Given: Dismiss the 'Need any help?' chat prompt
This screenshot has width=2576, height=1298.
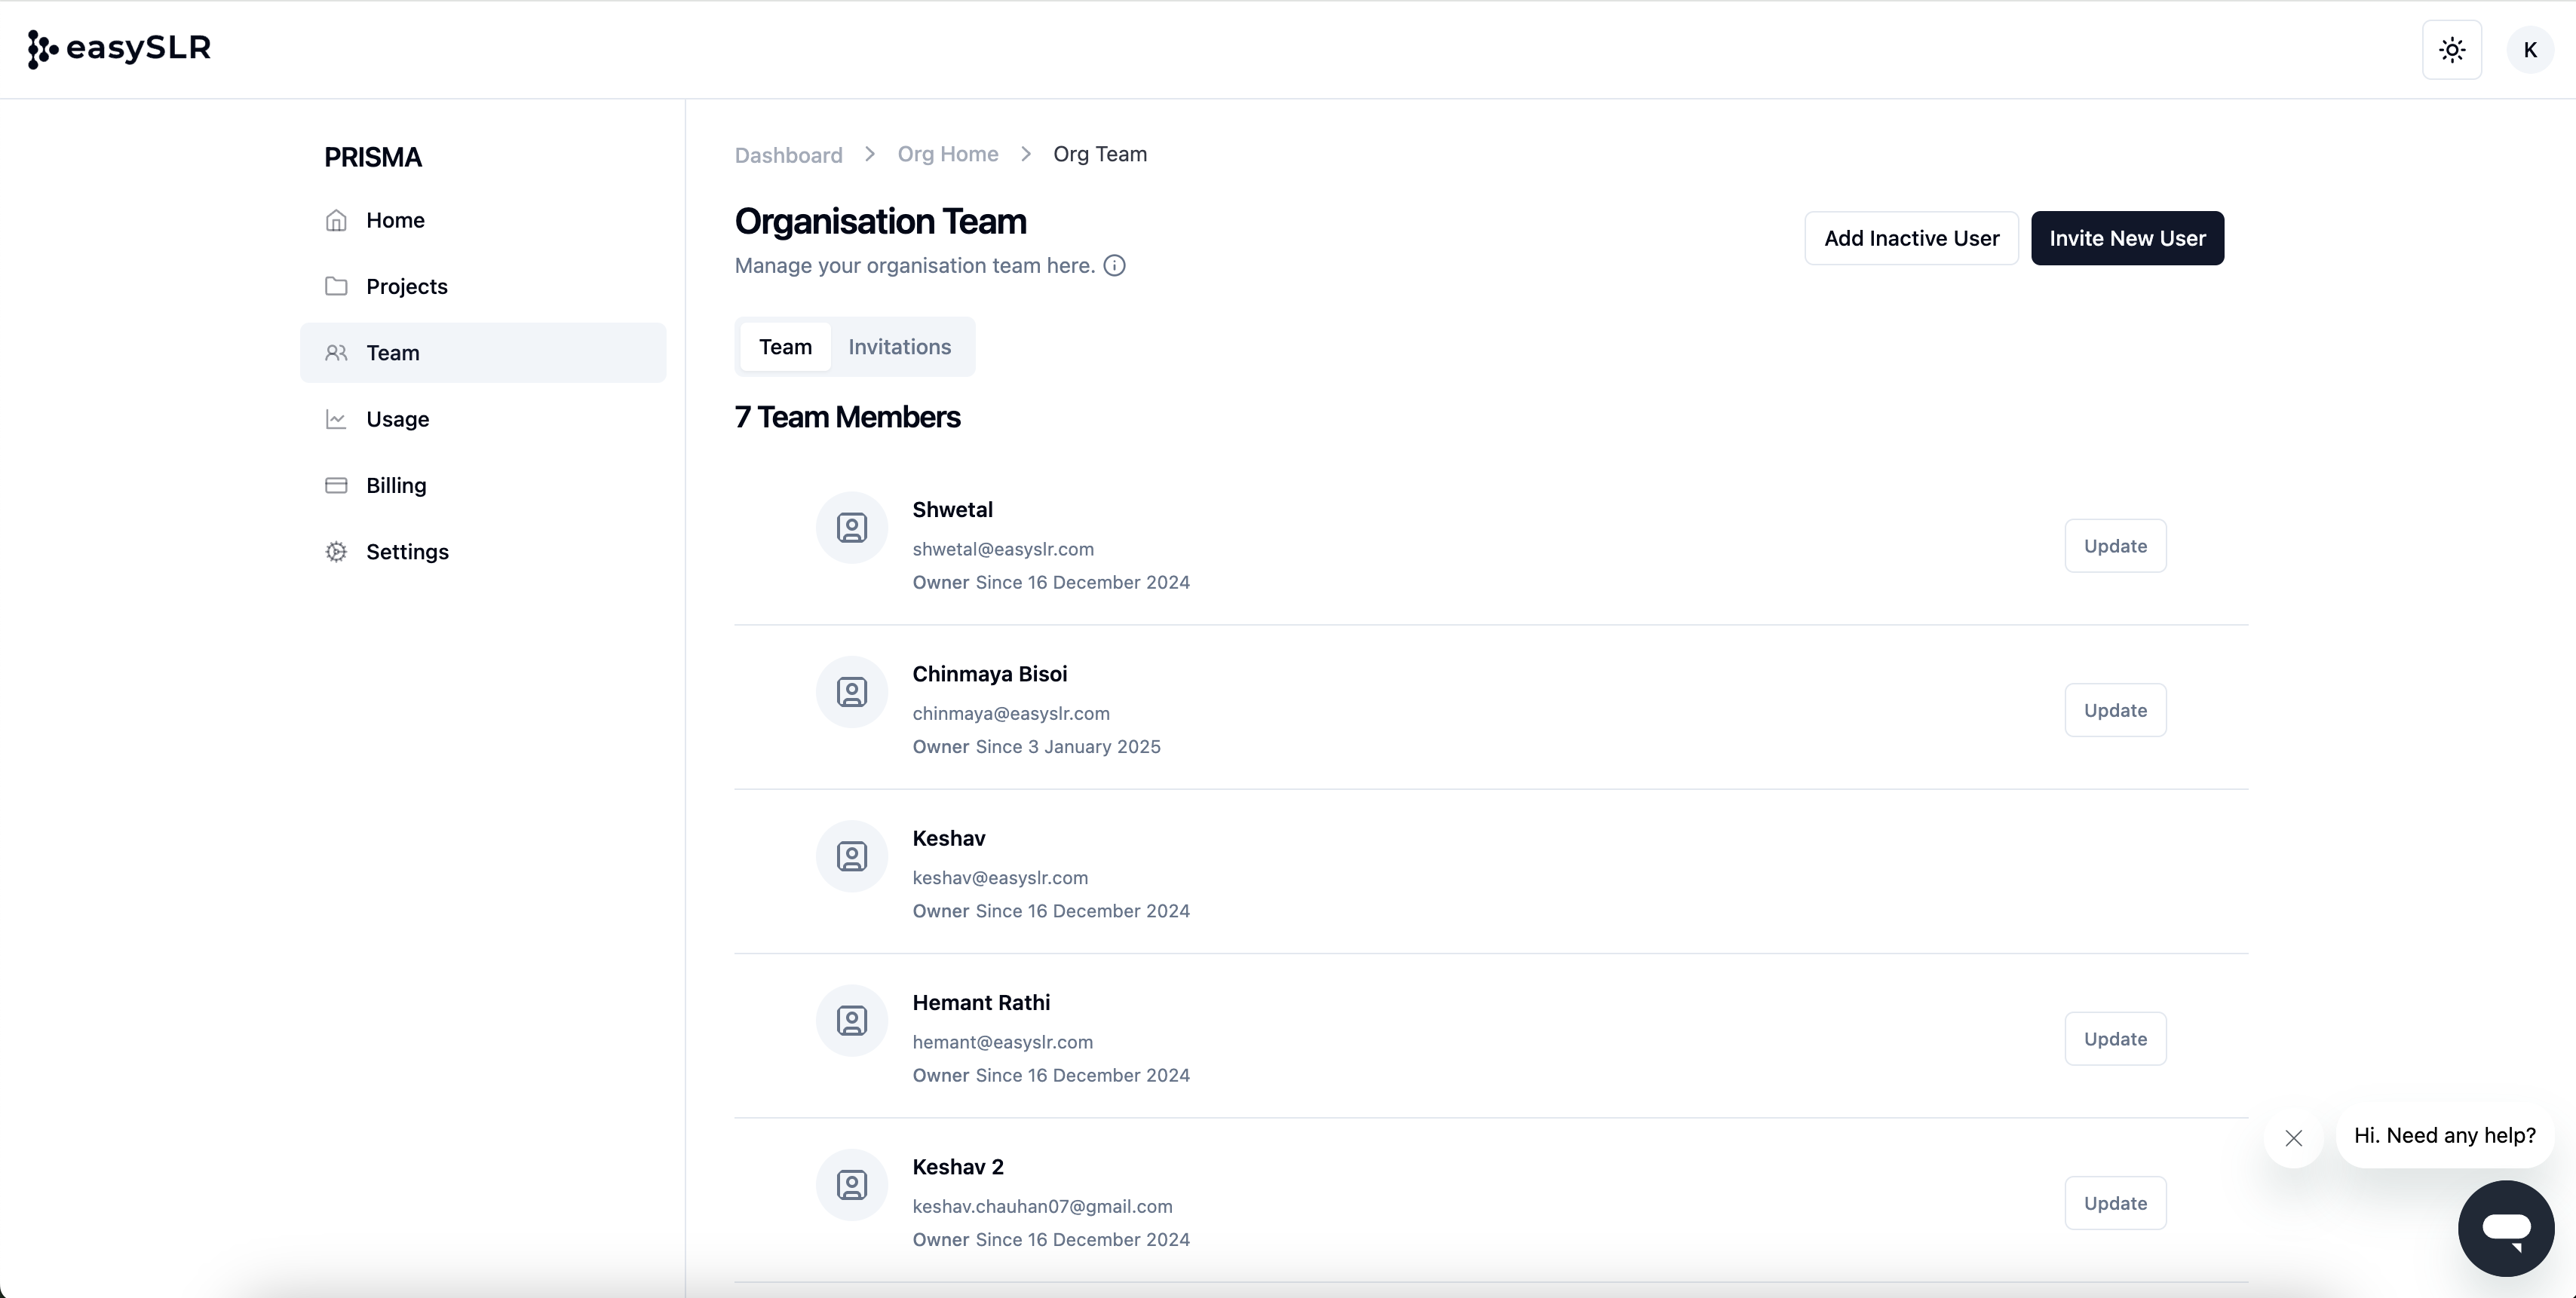Looking at the screenshot, I should 2294,1138.
